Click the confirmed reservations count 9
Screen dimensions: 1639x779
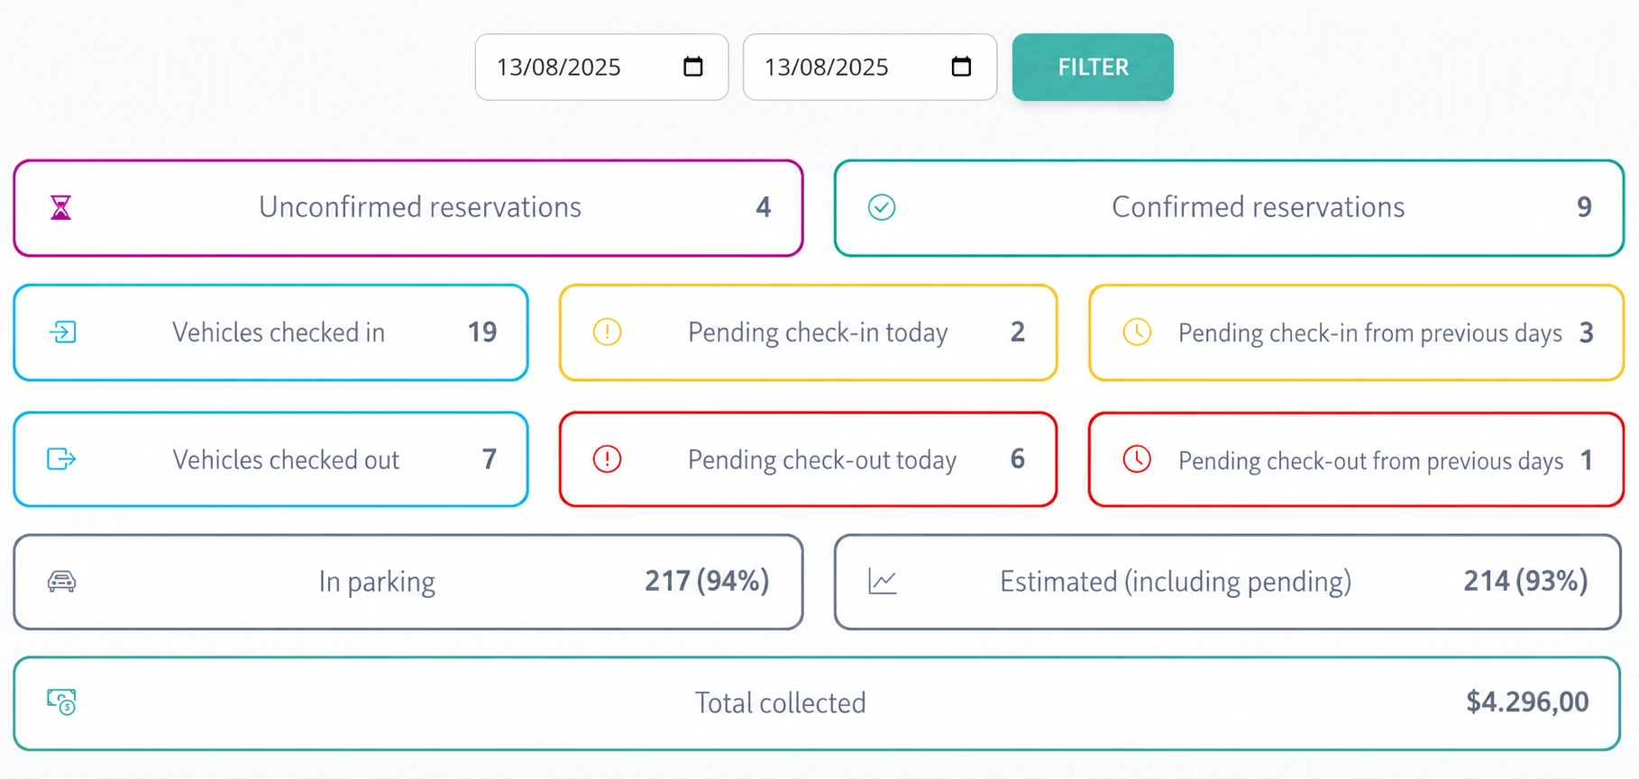click(1584, 208)
